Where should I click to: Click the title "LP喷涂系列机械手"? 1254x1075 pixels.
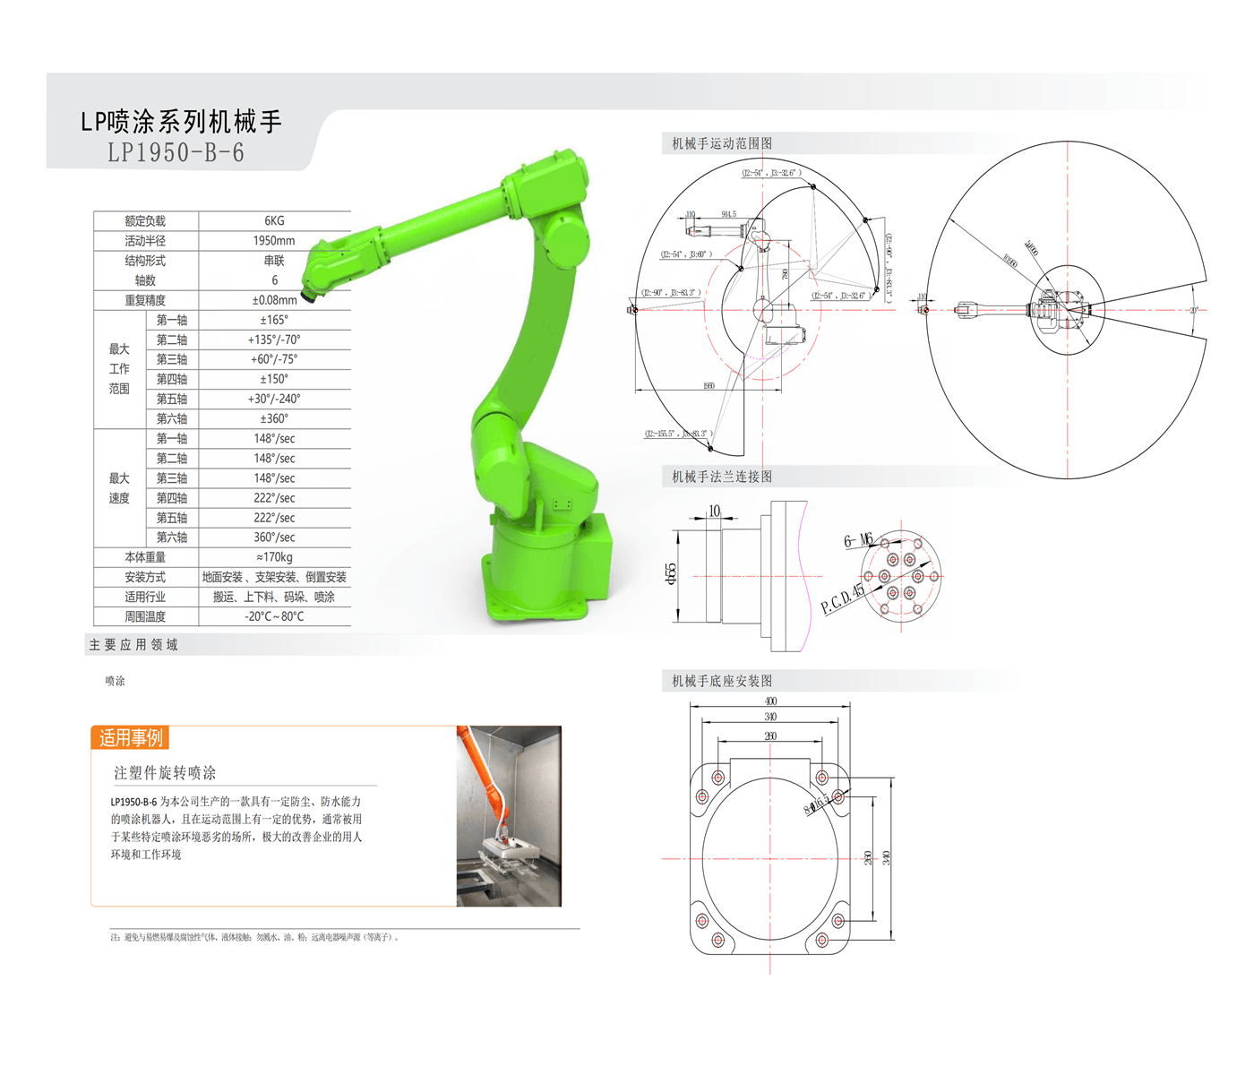(182, 121)
